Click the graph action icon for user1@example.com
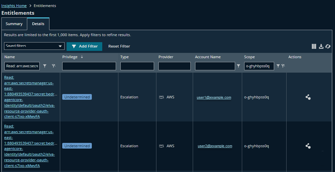The height and width of the screenshot is (172, 335). coord(308,97)
